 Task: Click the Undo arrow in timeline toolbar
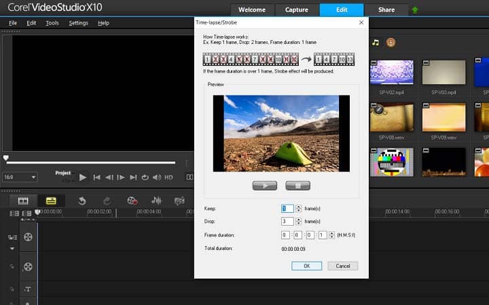(x=81, y=201)
